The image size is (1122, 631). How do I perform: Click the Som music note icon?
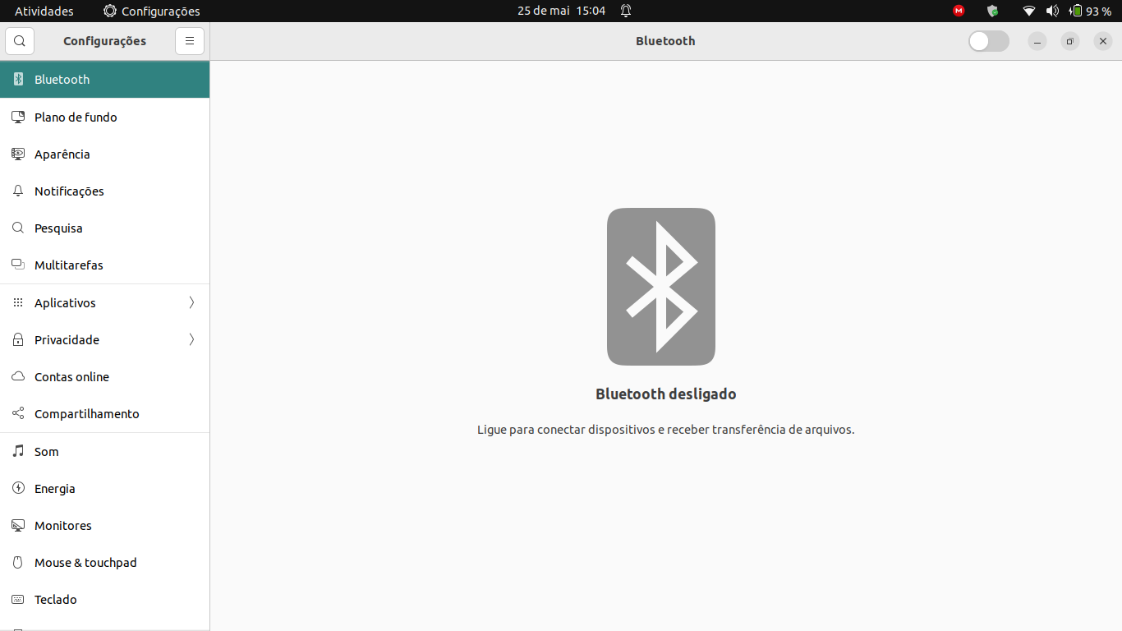tap(18, 451)
